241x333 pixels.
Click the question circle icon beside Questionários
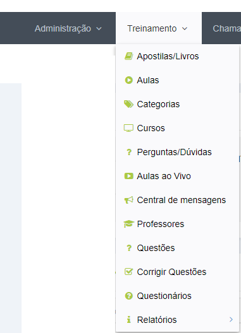pos(128,296)
